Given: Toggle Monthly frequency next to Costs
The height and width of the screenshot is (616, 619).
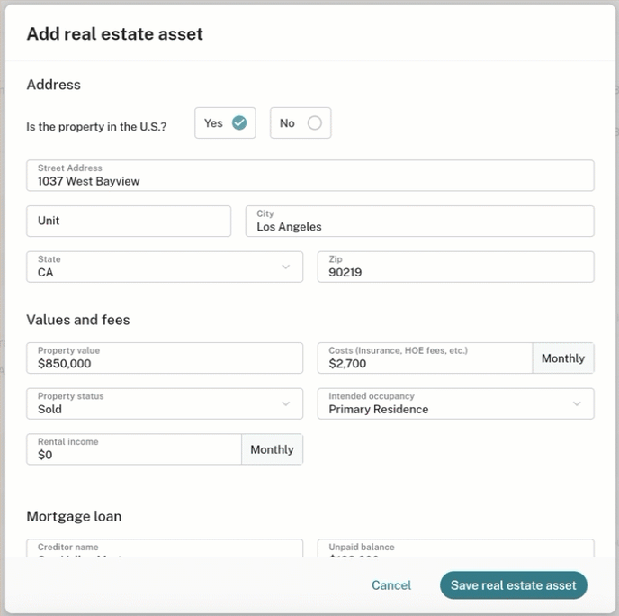Looking at the screenshot, I should click(563, 358).
